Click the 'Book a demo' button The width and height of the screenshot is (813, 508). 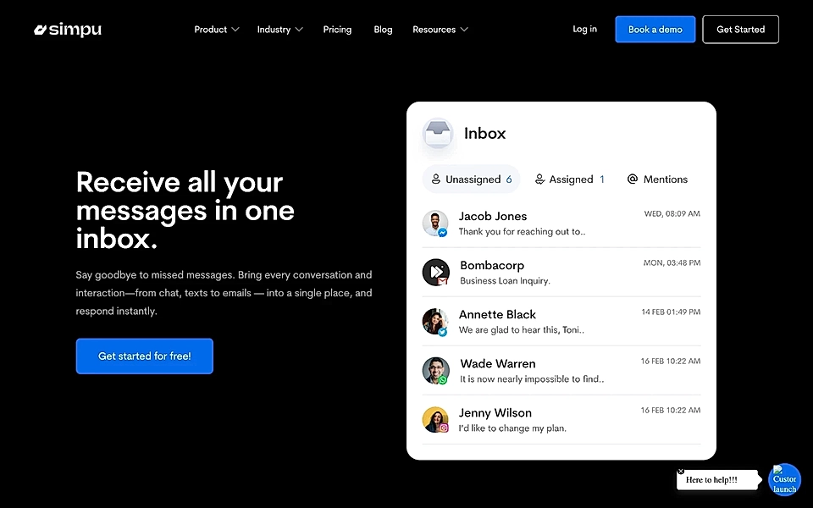click(x=655, y=29)
